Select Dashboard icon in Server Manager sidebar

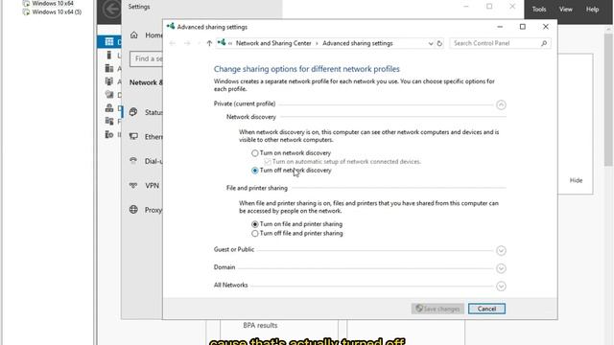(x=109, y=41)
